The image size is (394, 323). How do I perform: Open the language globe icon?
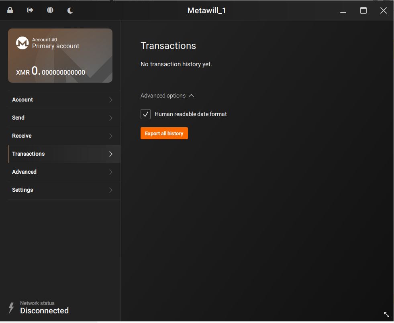point(50,10)
